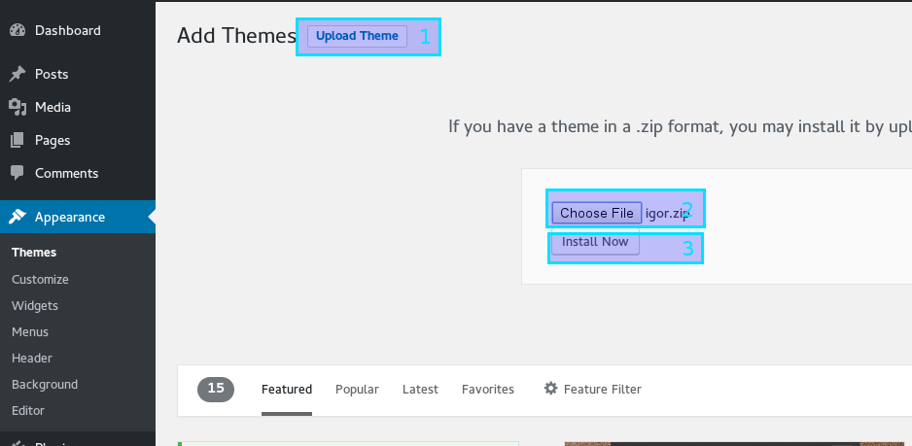The height and width of the screenshot is (446, 912).
Task: Click the Dashboard gauge icon
Action: tap(18, 30)
